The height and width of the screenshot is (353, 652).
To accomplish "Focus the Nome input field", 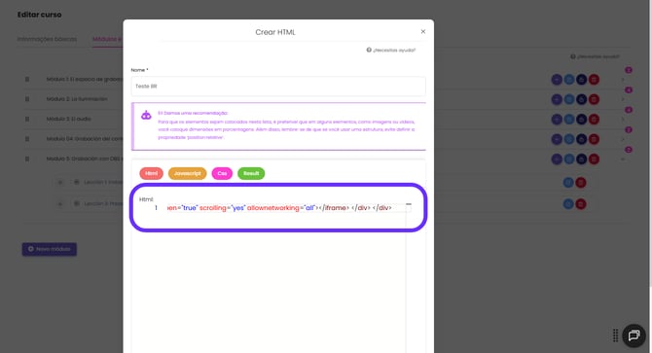I will coord(278,87).
